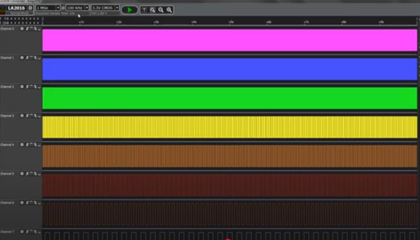The width and height of the screenshot is (420, 240).
Task: Set falling-edge trigger on Channel 0
Action: click(35, 29)
